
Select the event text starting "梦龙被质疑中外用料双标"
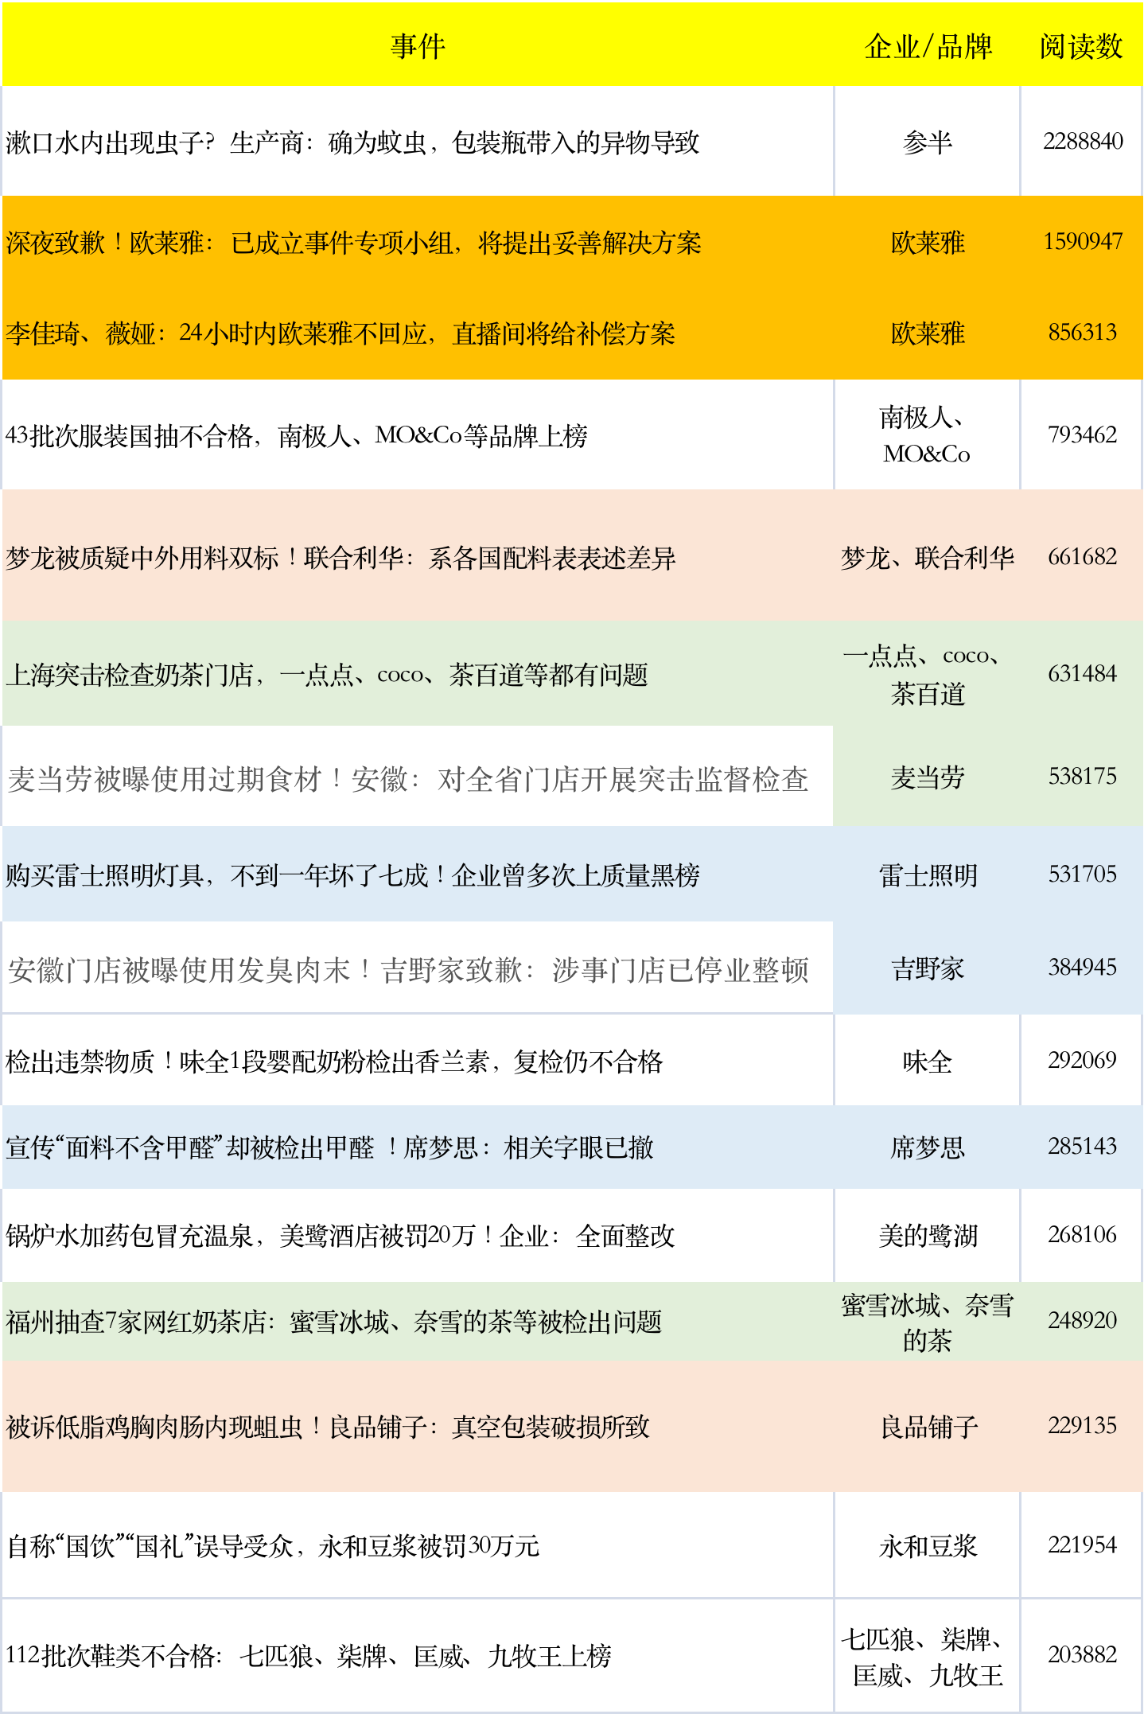pos(340,558)
